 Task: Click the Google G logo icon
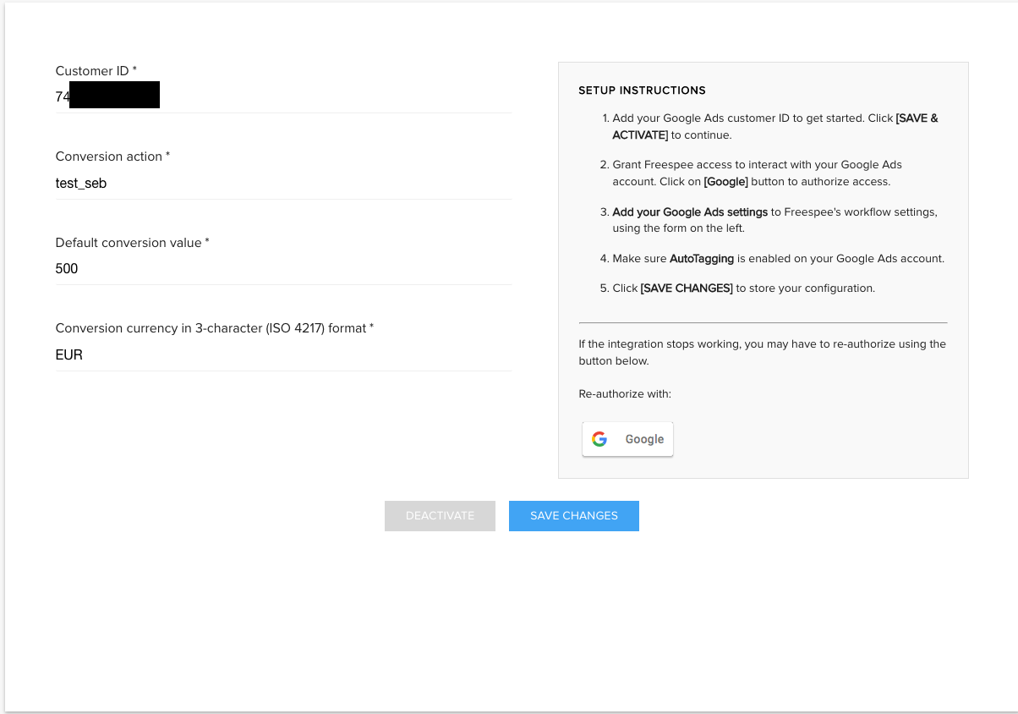[599, 439]
